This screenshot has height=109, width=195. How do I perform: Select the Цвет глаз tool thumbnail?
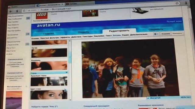[x=49, y=95]
